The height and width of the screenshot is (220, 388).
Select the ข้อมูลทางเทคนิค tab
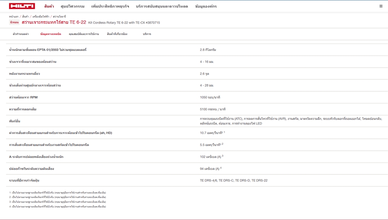coord(51,34)
